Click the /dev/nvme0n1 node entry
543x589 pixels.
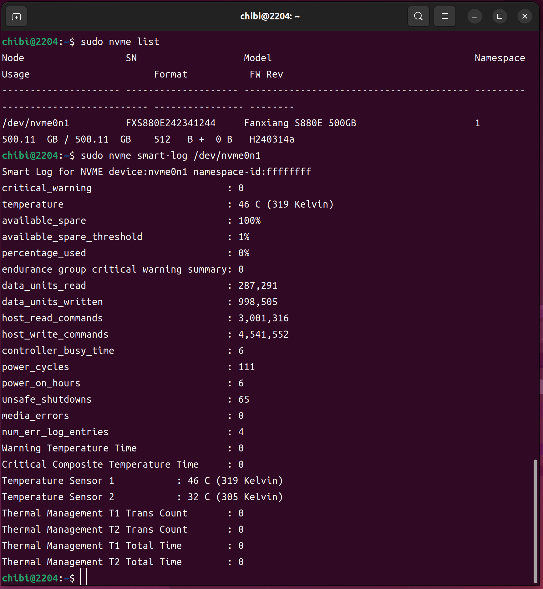(36, 123)
